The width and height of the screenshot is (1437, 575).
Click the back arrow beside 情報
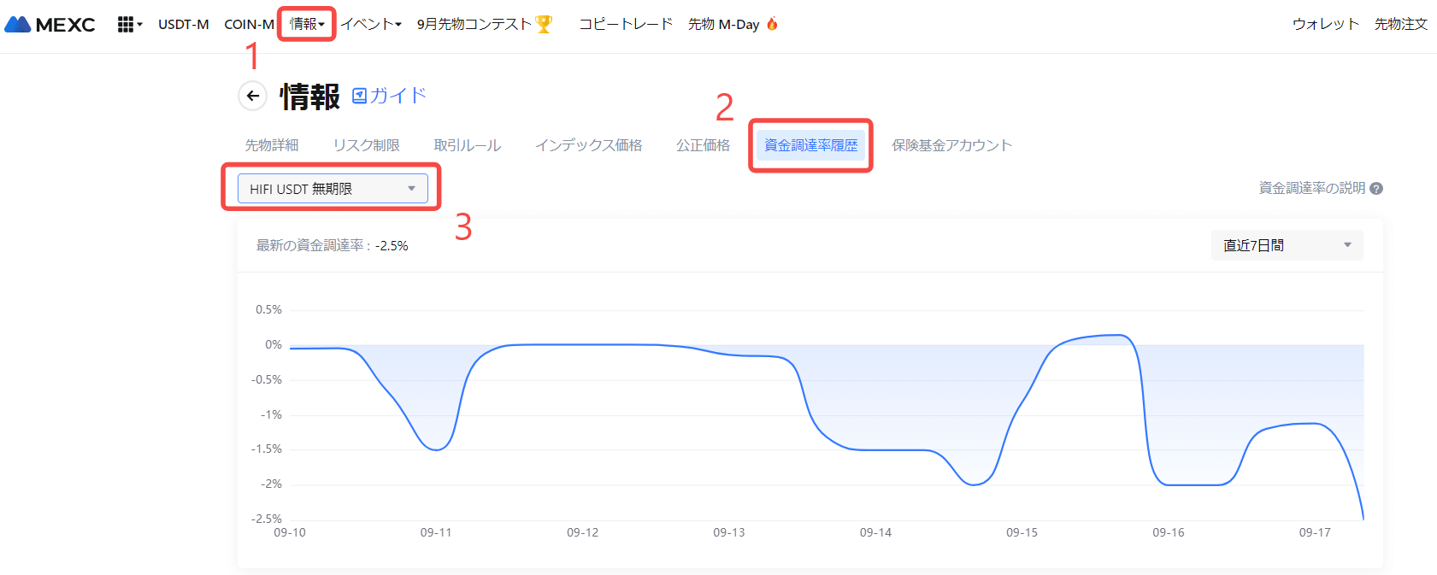pos(252,97)
